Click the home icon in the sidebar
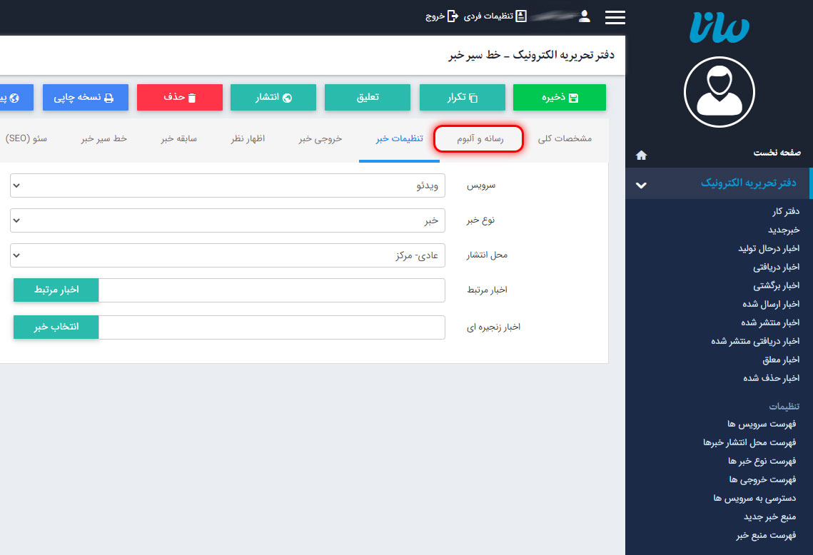 (641, 154)
